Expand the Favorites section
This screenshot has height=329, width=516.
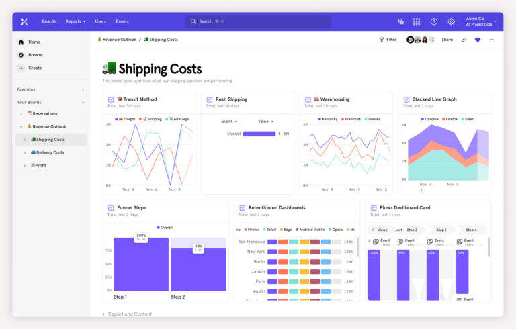[83, 89]
